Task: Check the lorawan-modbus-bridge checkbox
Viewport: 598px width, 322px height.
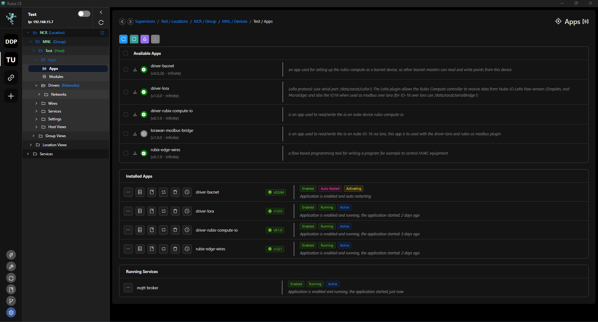Action: pyautogui.click(x=126, y=134)
